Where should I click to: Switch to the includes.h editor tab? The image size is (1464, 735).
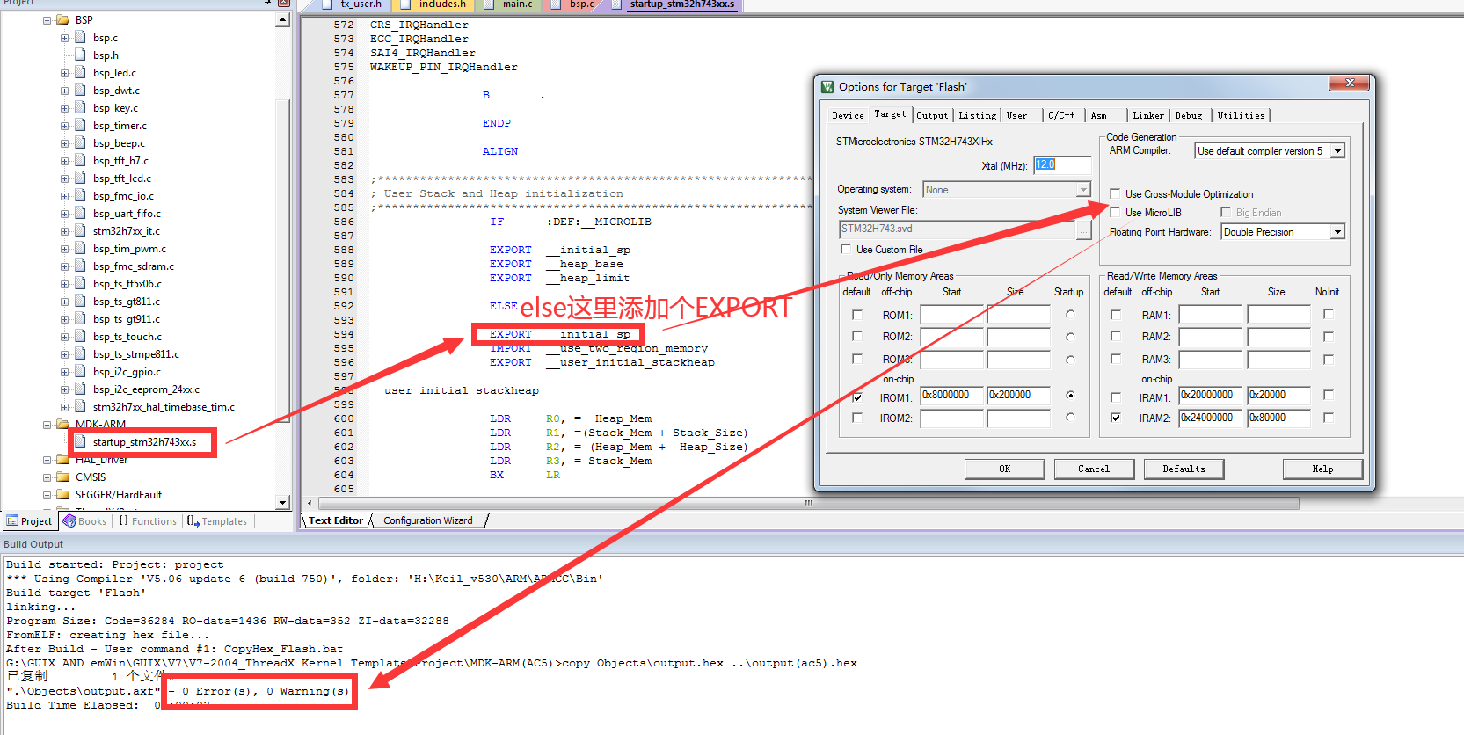point(442,4)
